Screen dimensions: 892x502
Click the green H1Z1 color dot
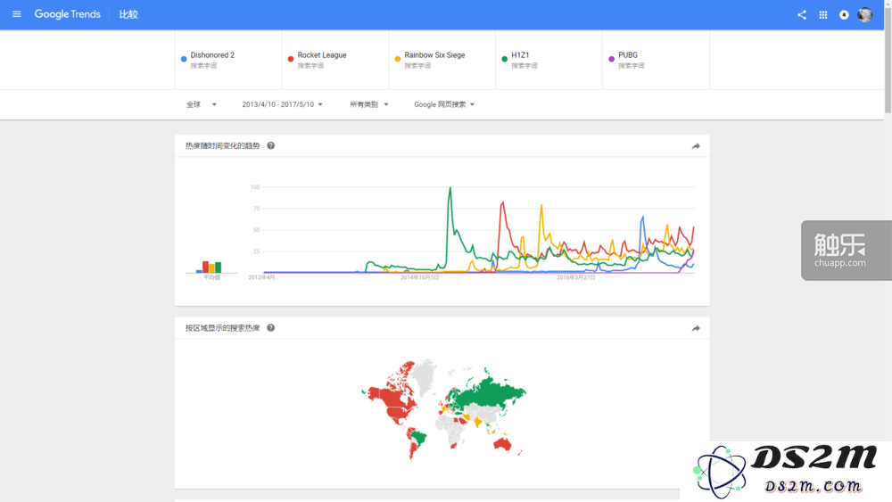coord(505,59)
